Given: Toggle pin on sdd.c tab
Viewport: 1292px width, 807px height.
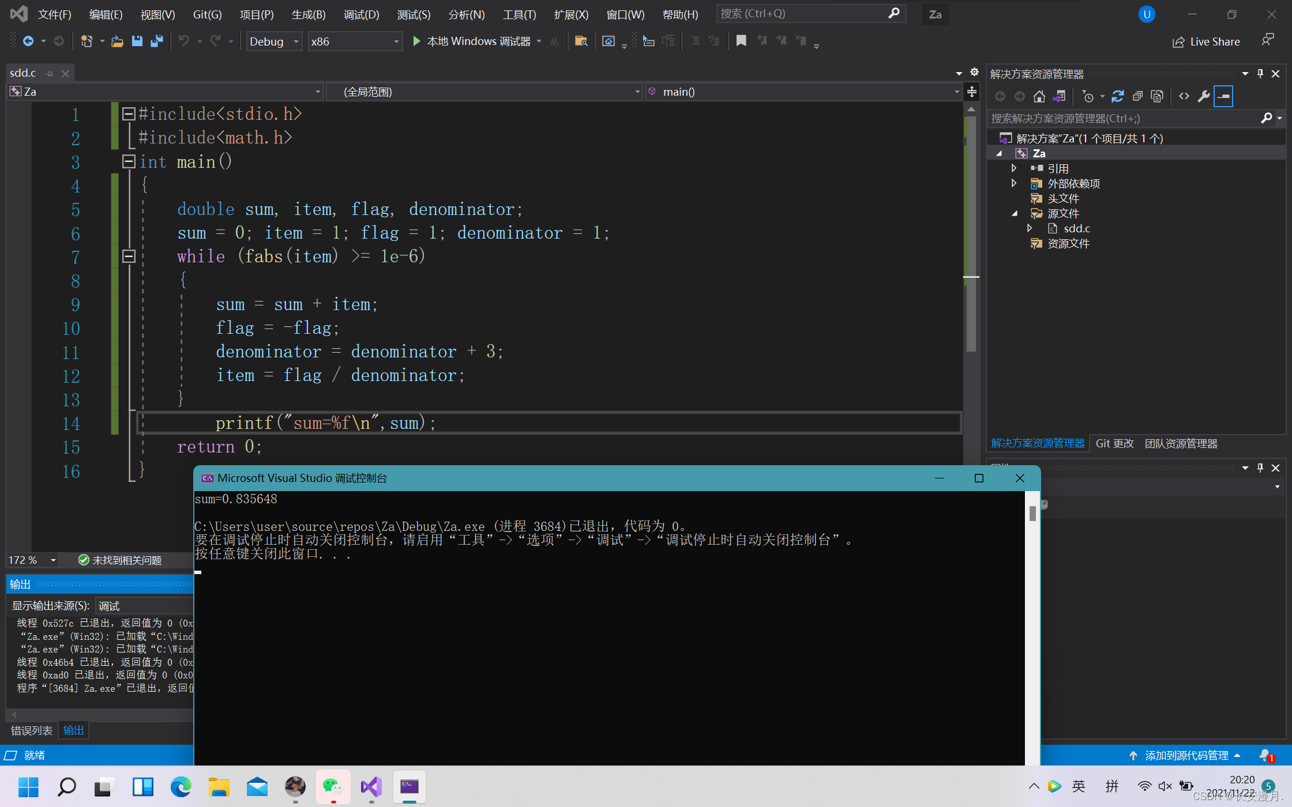Looking at the screenshot, I should (x=50, y=74).
